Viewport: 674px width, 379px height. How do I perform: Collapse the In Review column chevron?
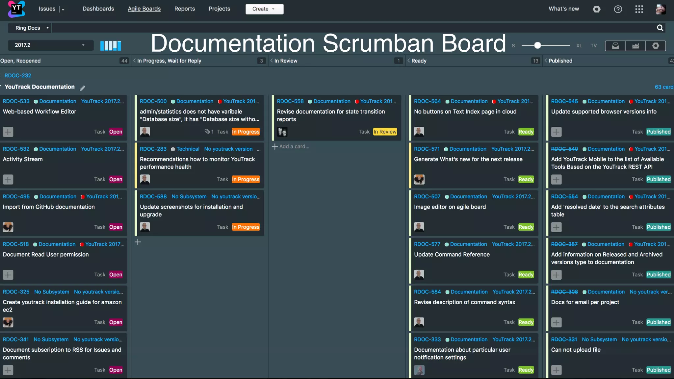tap(272, 61)
